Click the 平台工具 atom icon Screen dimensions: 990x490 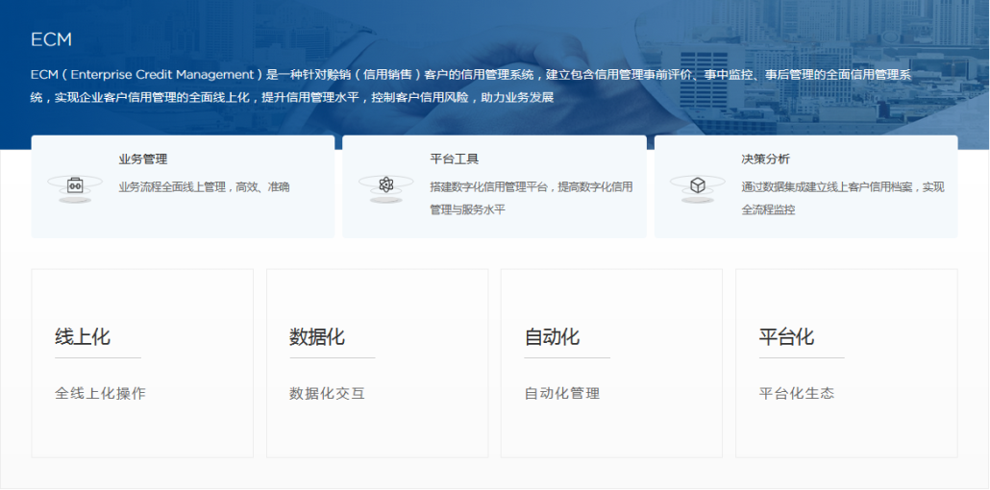click(x=386, y=187)
